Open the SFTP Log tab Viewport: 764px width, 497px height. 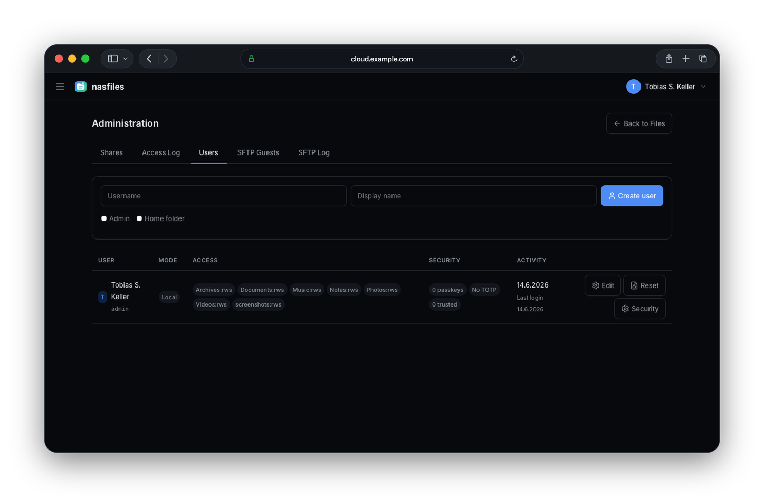(314, 152)
